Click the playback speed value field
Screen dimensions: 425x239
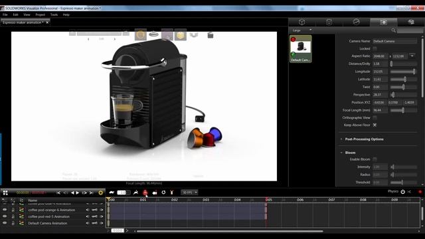click(x=124, y=193)
